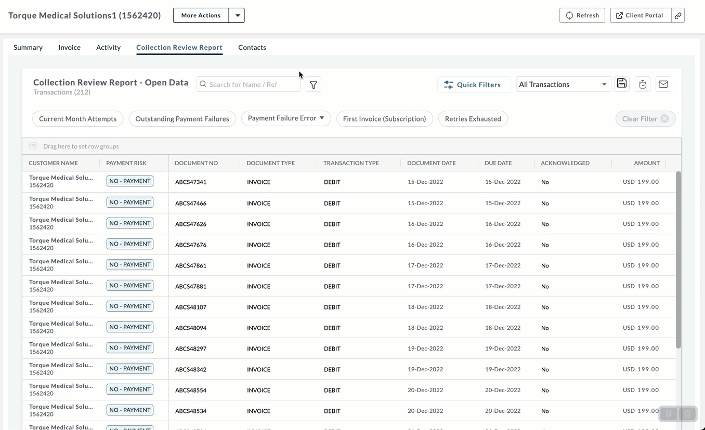Select document ABCS48342
This screenshot has width=705, height=430.
pyautogui.click(x=191, y=369)
